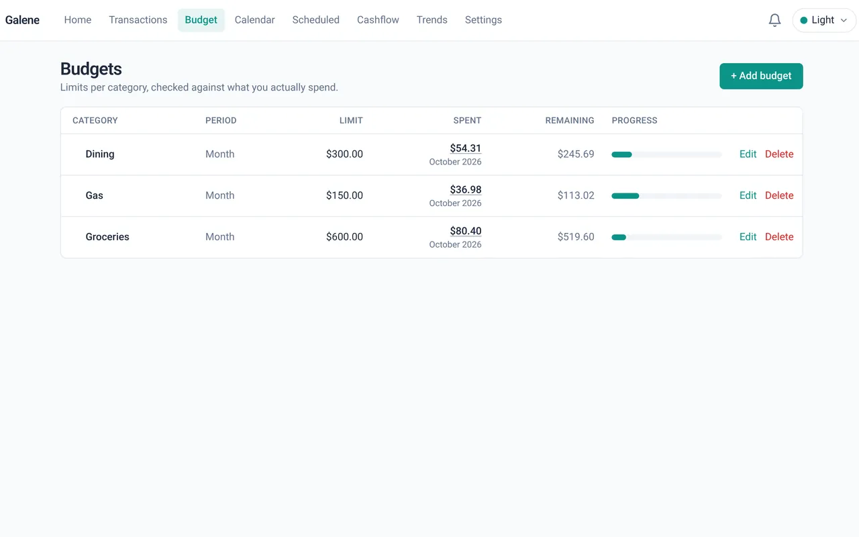
Task: Select the Gas category name
Action: click(95, 195)
